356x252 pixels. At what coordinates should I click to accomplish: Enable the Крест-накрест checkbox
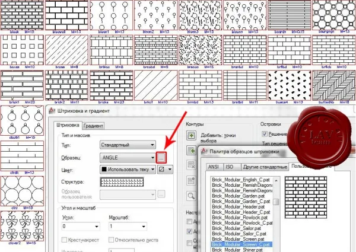click(64, 240)
